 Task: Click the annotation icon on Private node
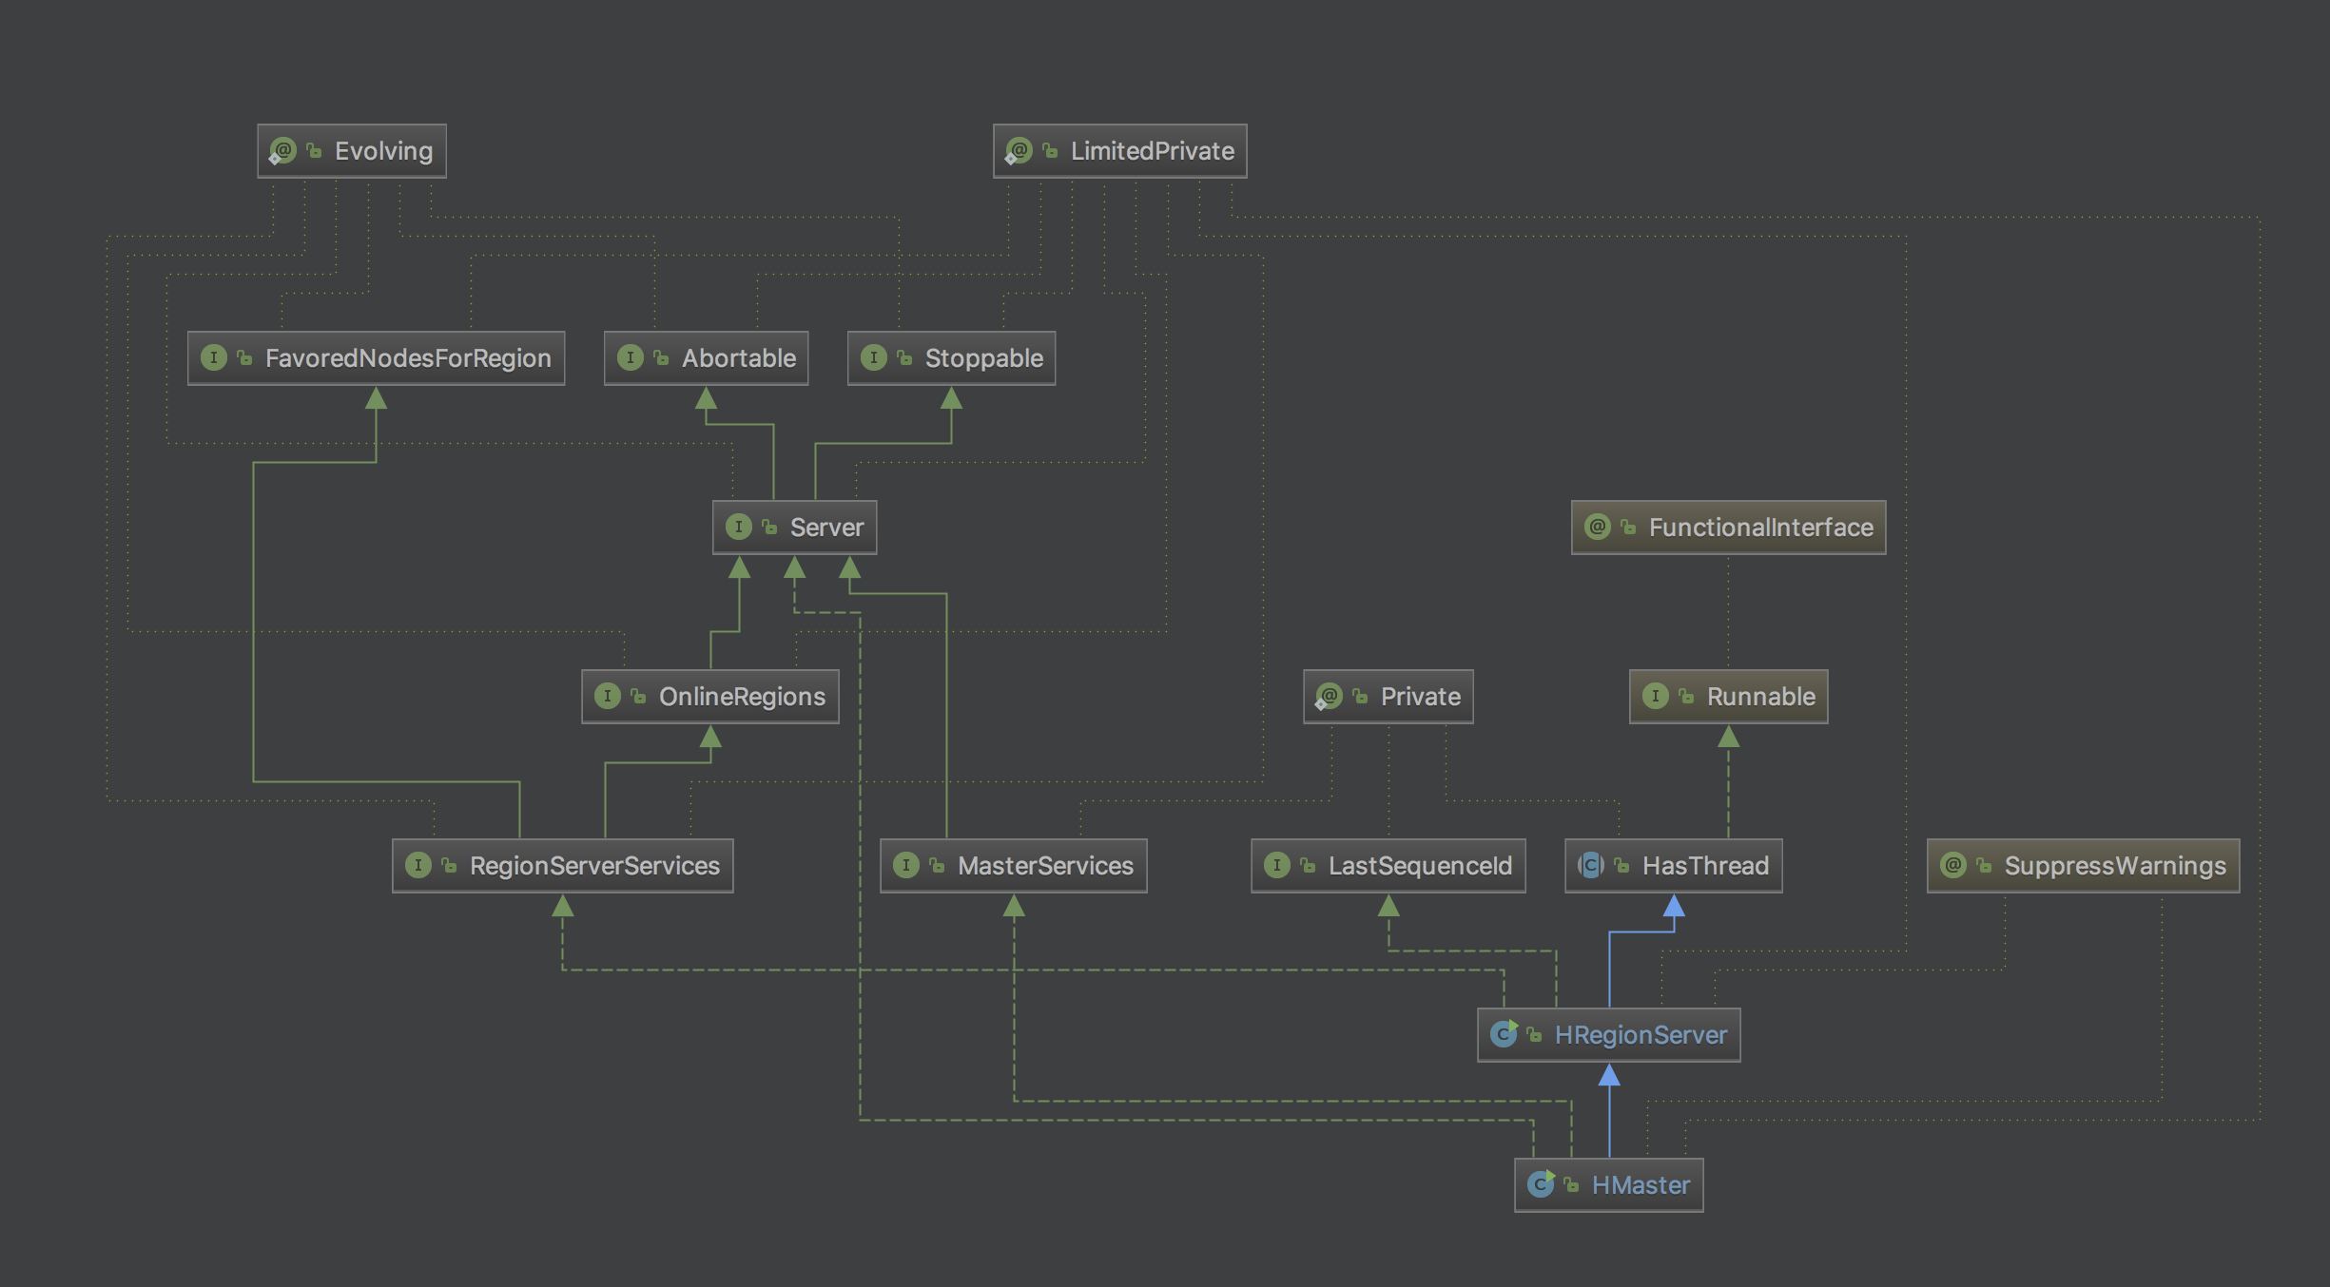(x=1329, y=697)
